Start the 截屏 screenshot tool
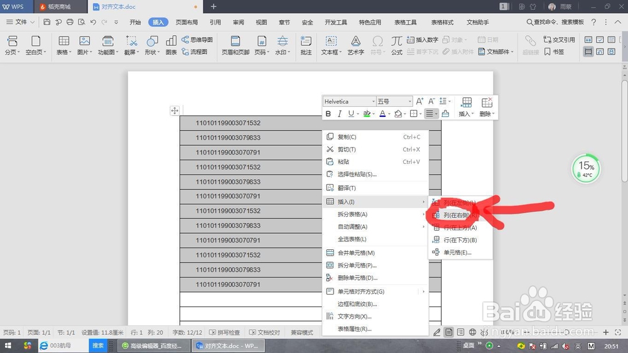This screenshot has height=353, width=628. click(131, 45)
